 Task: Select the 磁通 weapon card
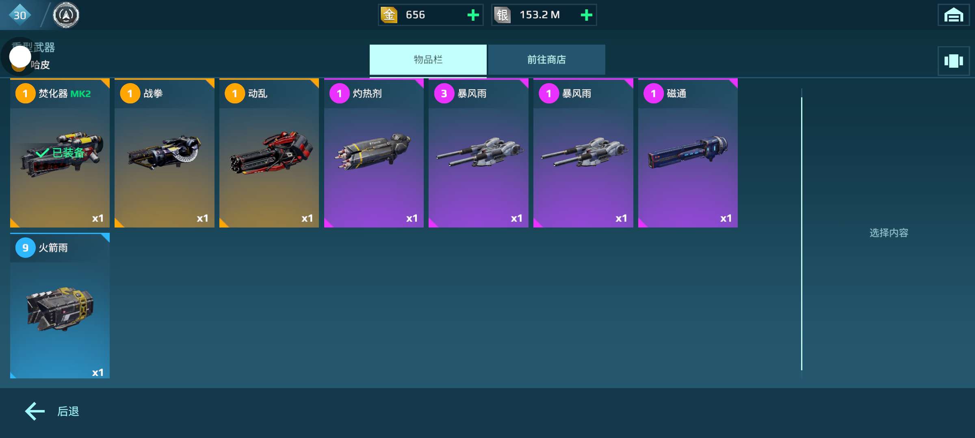(688, 153)
